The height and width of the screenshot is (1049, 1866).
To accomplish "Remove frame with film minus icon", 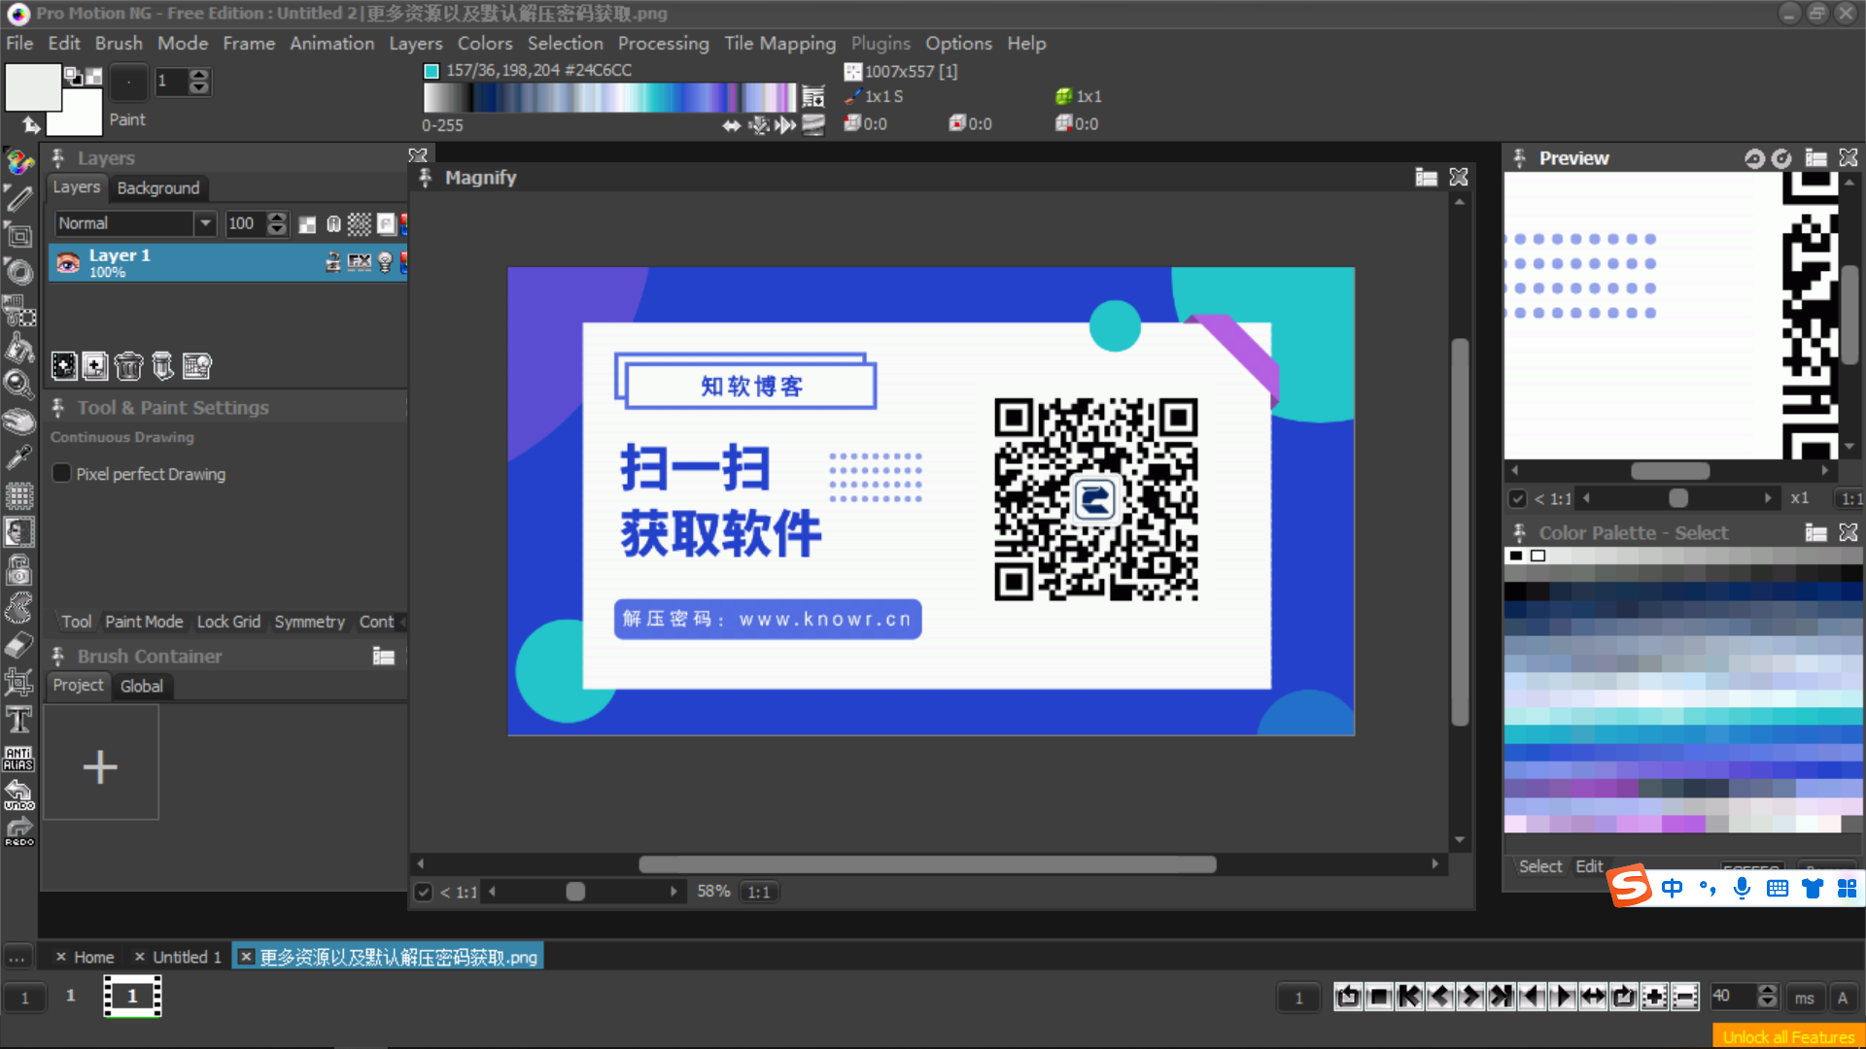I will click(x=1686, y=997).
